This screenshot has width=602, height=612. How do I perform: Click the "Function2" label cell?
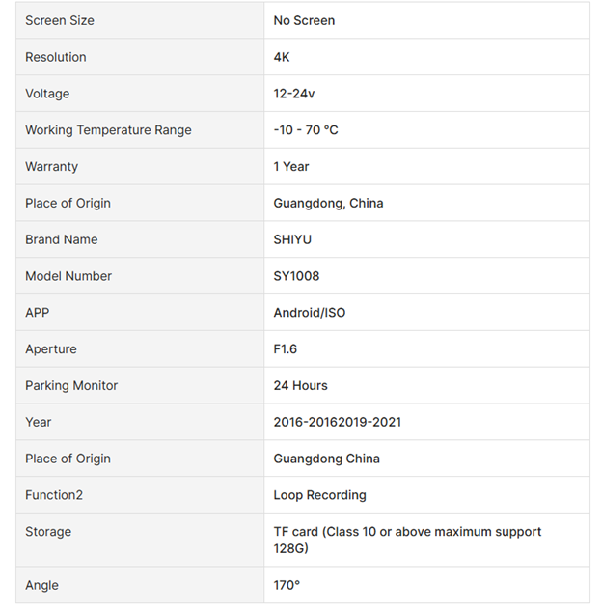click(54, 495)
